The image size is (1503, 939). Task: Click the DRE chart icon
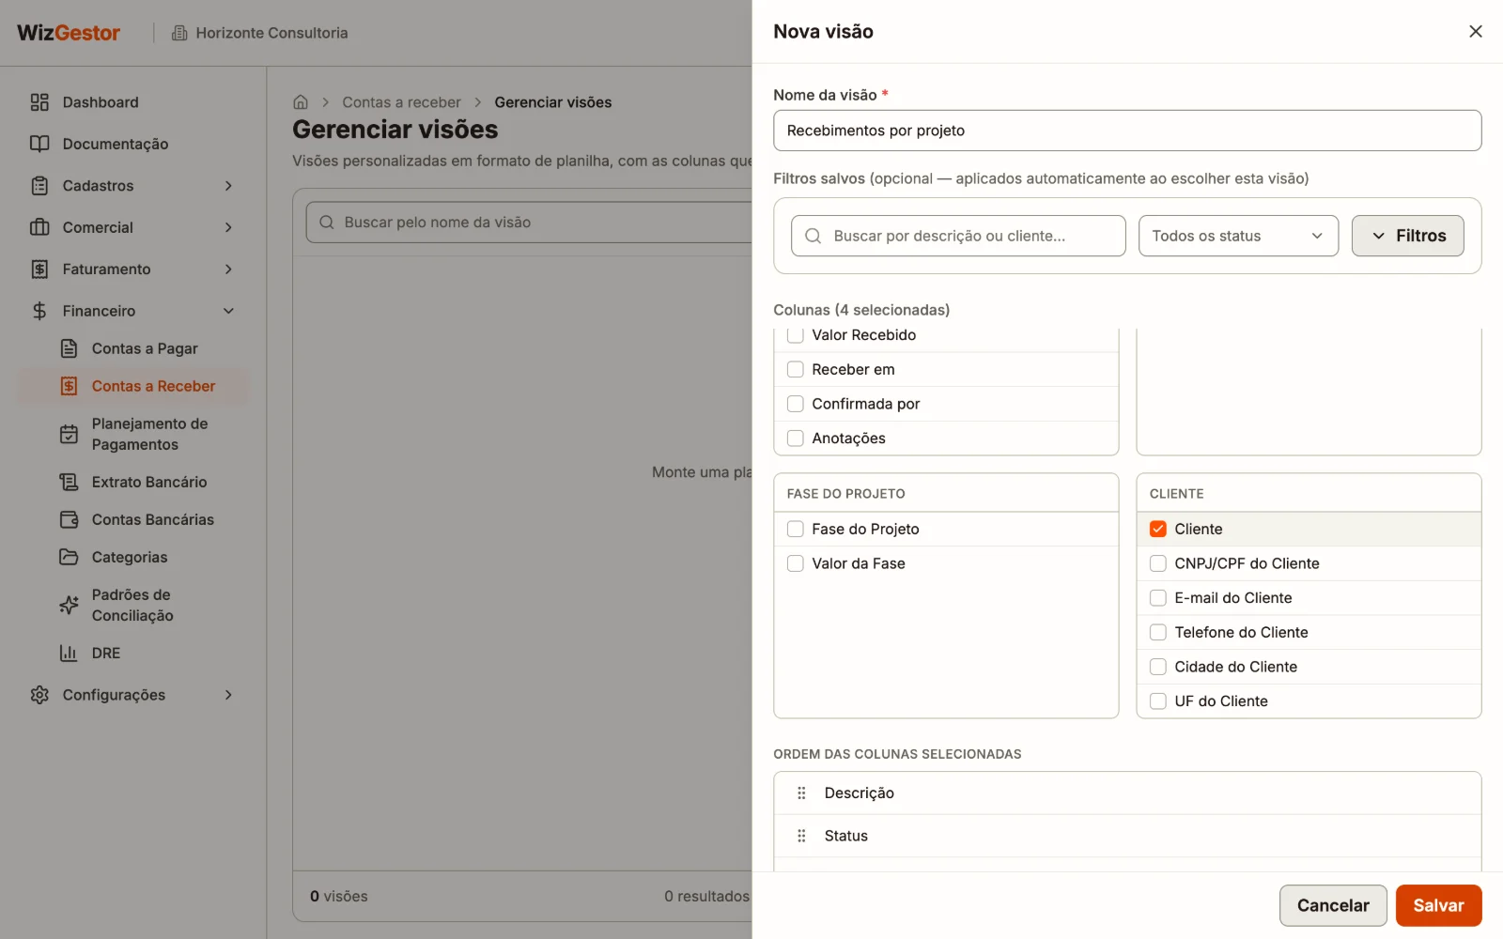point(69,653)
